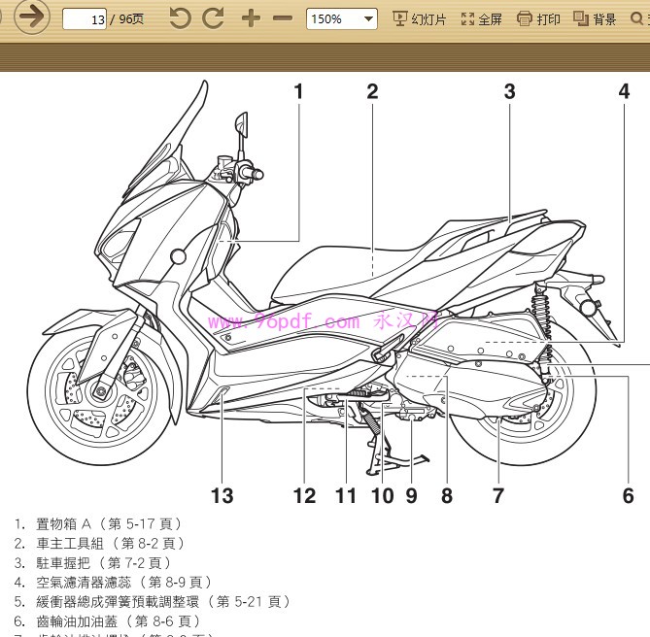Open the search magnifier icon
The height and width of the screenshot is (637, 650).
pyautogui.click(x=636, y=18)
